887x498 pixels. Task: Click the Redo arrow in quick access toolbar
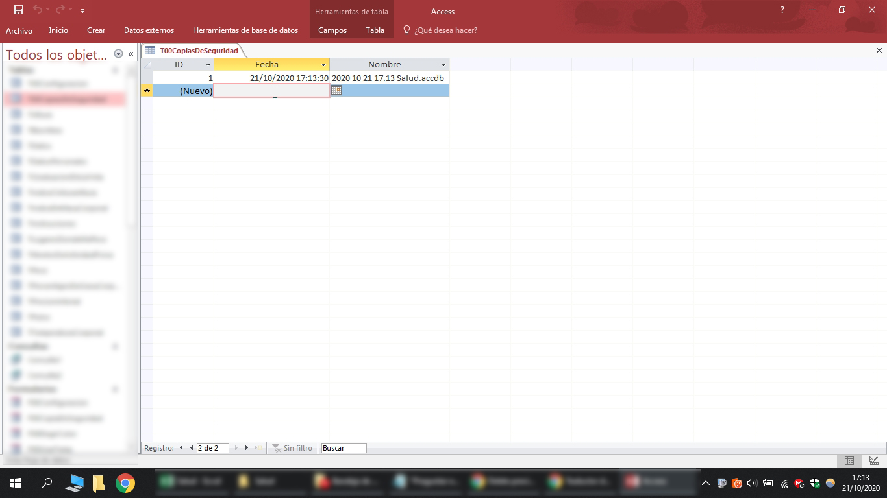click(x=60, y=10)
